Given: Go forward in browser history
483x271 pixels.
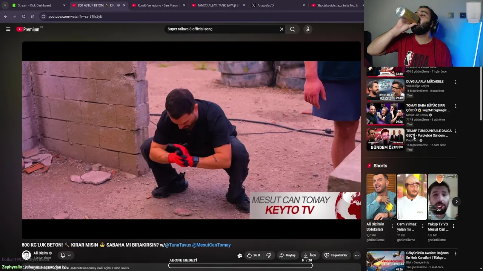Looking at the screenshot, I should pos(14,17).
